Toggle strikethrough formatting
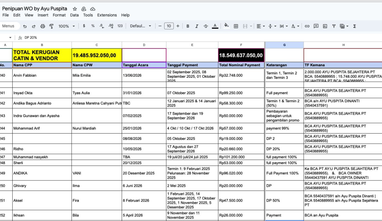Screen dimensions: 382x221 (x=206, y=26)
